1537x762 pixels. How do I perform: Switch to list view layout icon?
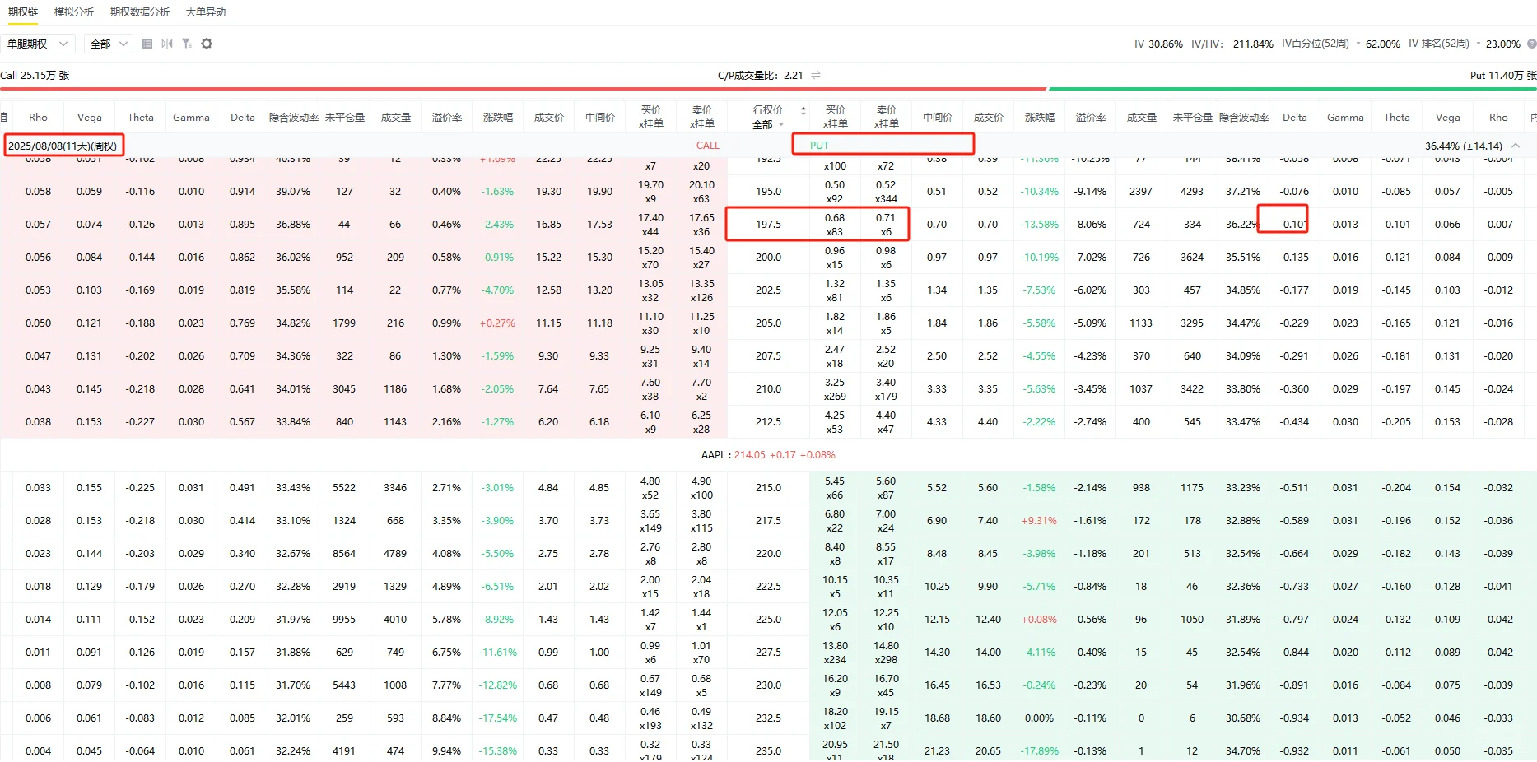147,44
